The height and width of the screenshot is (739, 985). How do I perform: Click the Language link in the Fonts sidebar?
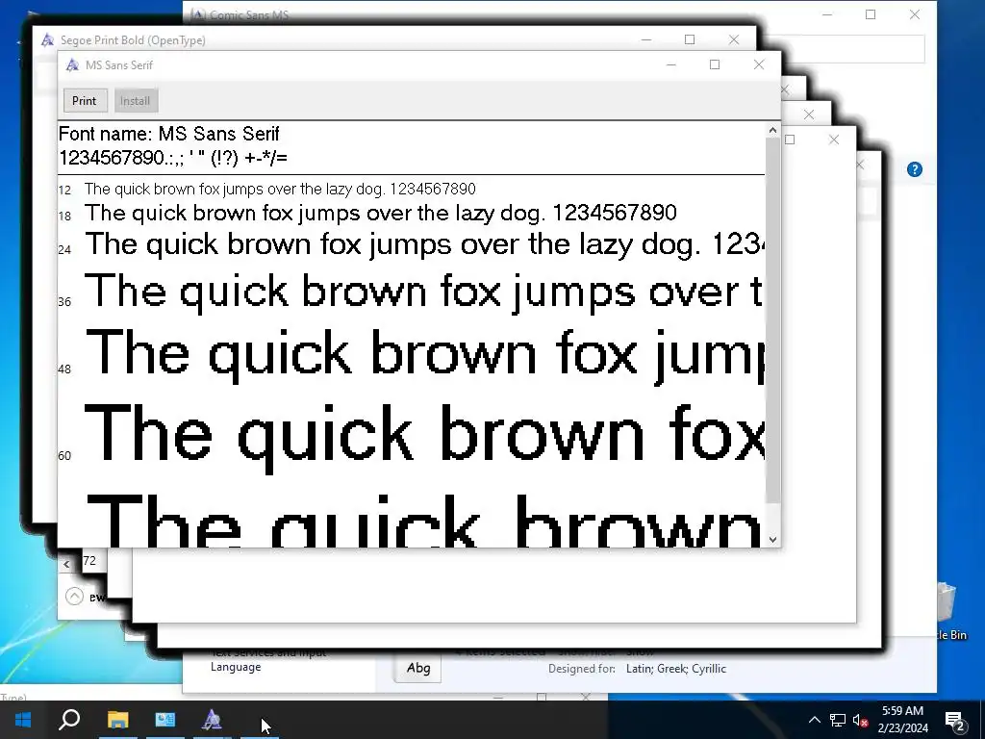tap(236, 668)
